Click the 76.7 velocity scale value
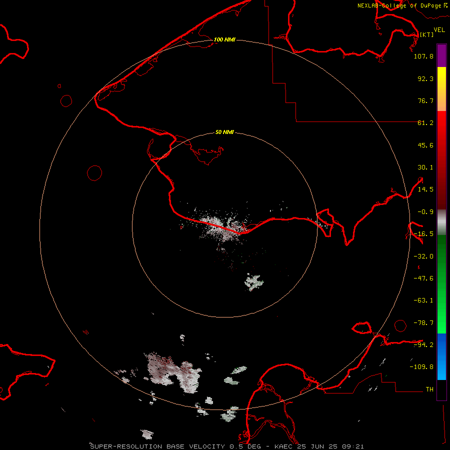Viewport: 450px width, 450px height. [x=425, y=100]
